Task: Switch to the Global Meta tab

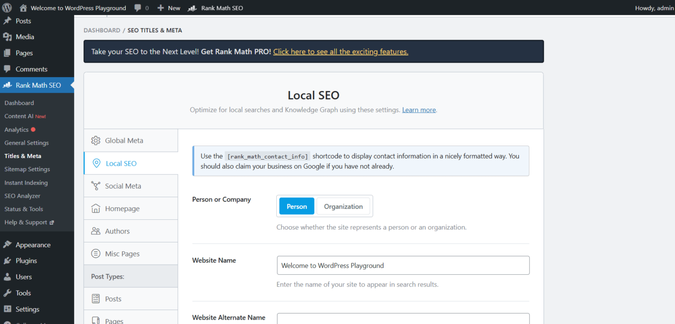Action: (x=131, y=141)
